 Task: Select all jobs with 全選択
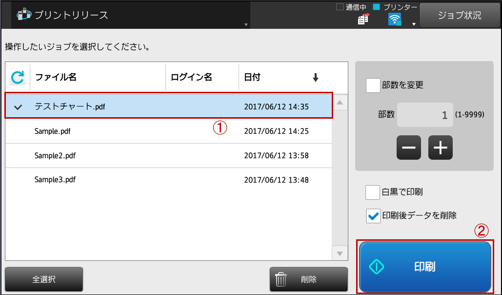pyautogui.click(x=44, y=279)
